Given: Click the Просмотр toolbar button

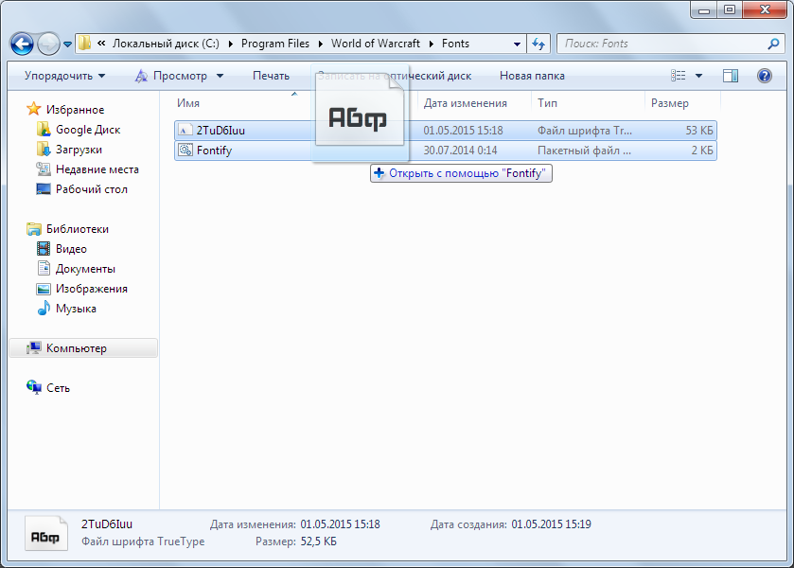Looking at the screenshot, I should pos(171,76).
